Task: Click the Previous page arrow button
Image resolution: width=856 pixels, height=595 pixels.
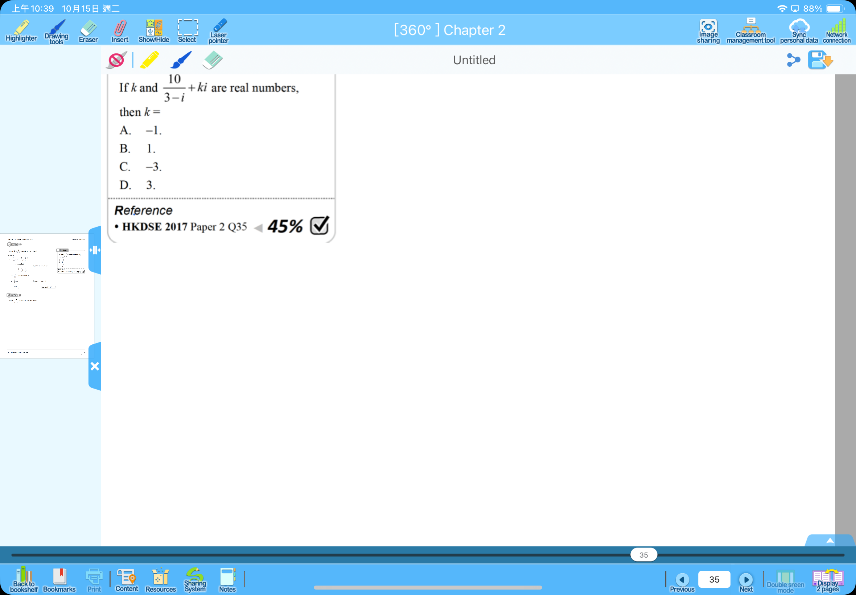Action: click(682, 579)
